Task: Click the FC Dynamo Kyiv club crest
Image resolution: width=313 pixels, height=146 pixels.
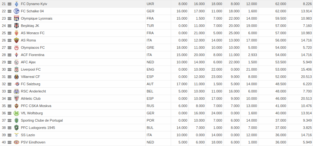Action: click(16, 4)
